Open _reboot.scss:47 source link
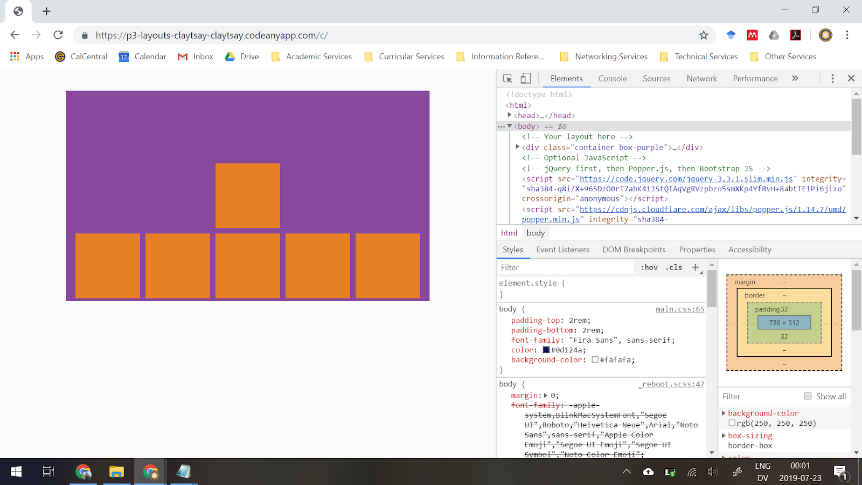The width and height of the screenshot is (862, 485). coord(671,384)
